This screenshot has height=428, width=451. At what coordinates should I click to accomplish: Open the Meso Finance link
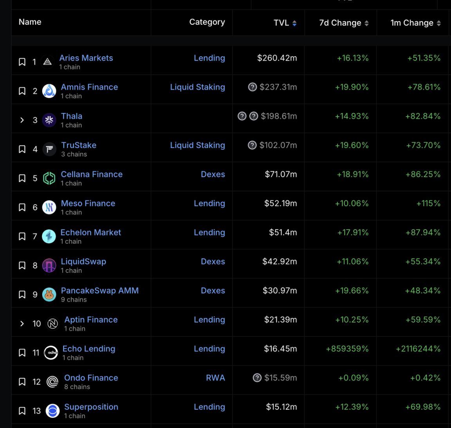(88, 203)
